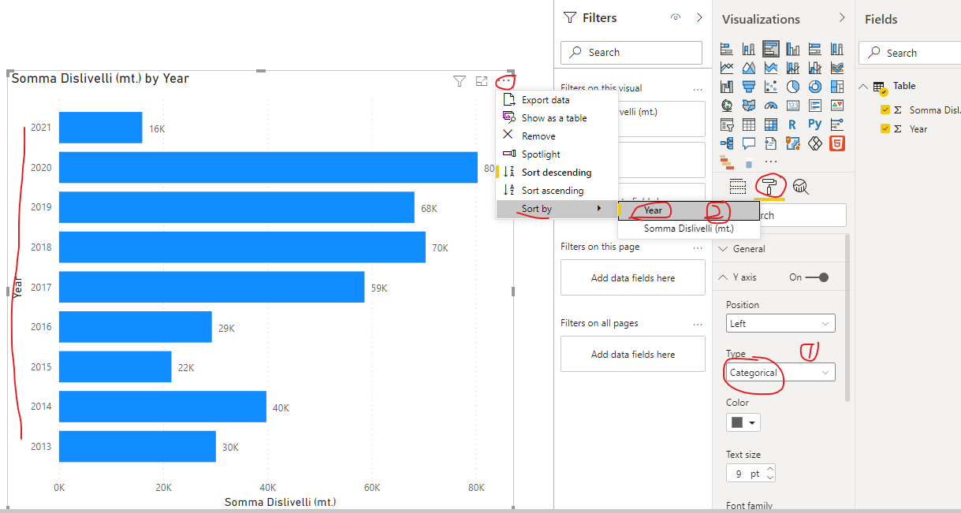Select the Gauge visual
Screen dimensions: 961x513
[771, 105]
